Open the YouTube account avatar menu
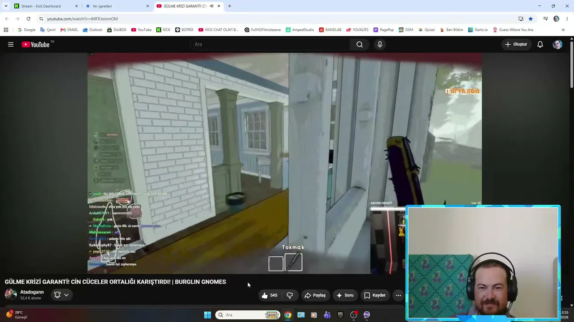 [557, 44]
